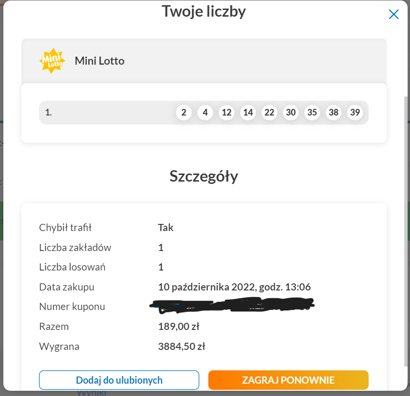Click number ball 14

pos(248,113)
